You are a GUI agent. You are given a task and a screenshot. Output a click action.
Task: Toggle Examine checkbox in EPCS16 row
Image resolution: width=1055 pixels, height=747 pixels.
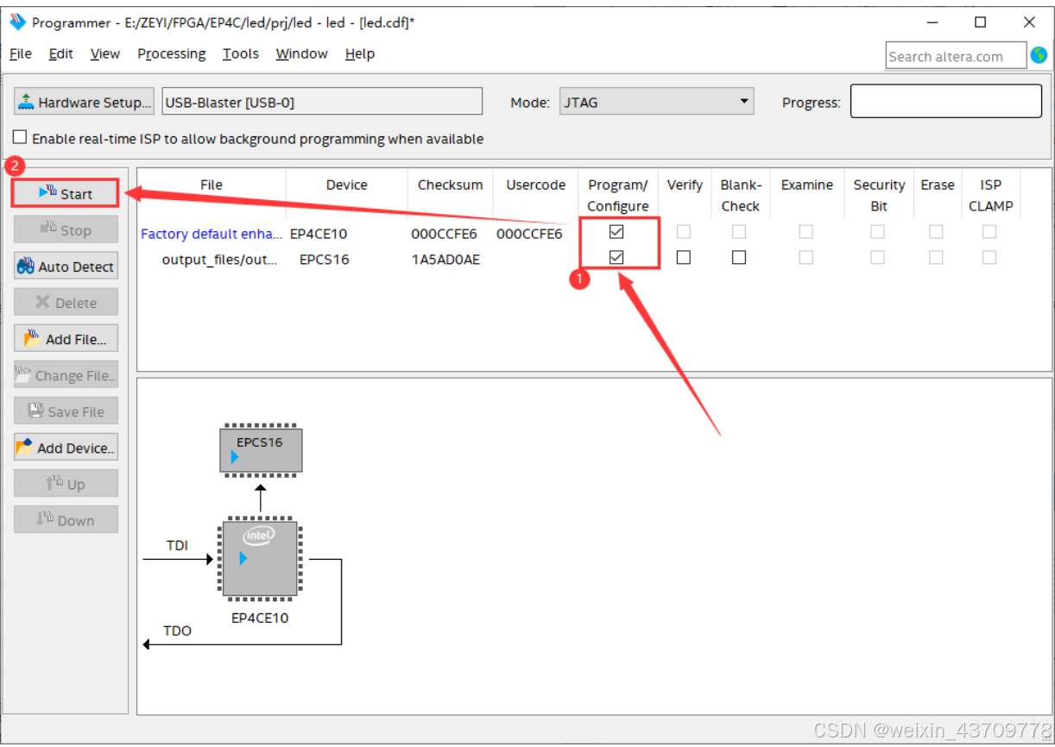click(x=805, y=257)
